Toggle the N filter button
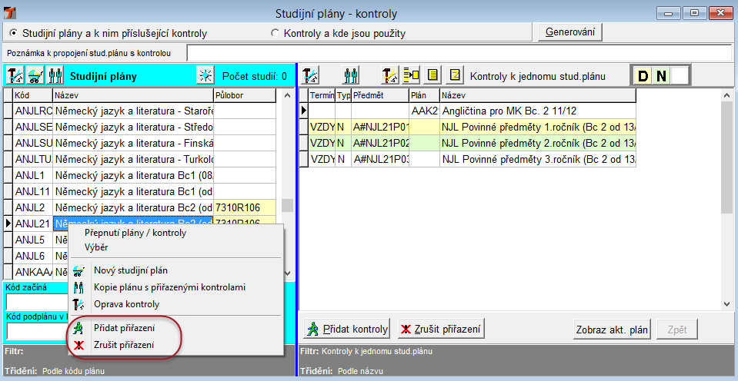The image size is (738, 381). click(661, 75)
